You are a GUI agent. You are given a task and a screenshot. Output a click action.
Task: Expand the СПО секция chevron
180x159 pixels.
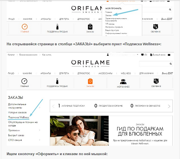pyautogui.click(x=40, y=140)
